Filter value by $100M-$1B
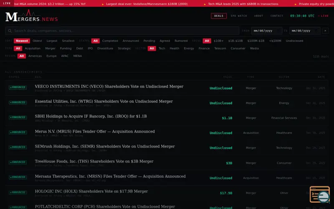Image resolution: width=334 pixels, height=209 pixels. (256, 41)
